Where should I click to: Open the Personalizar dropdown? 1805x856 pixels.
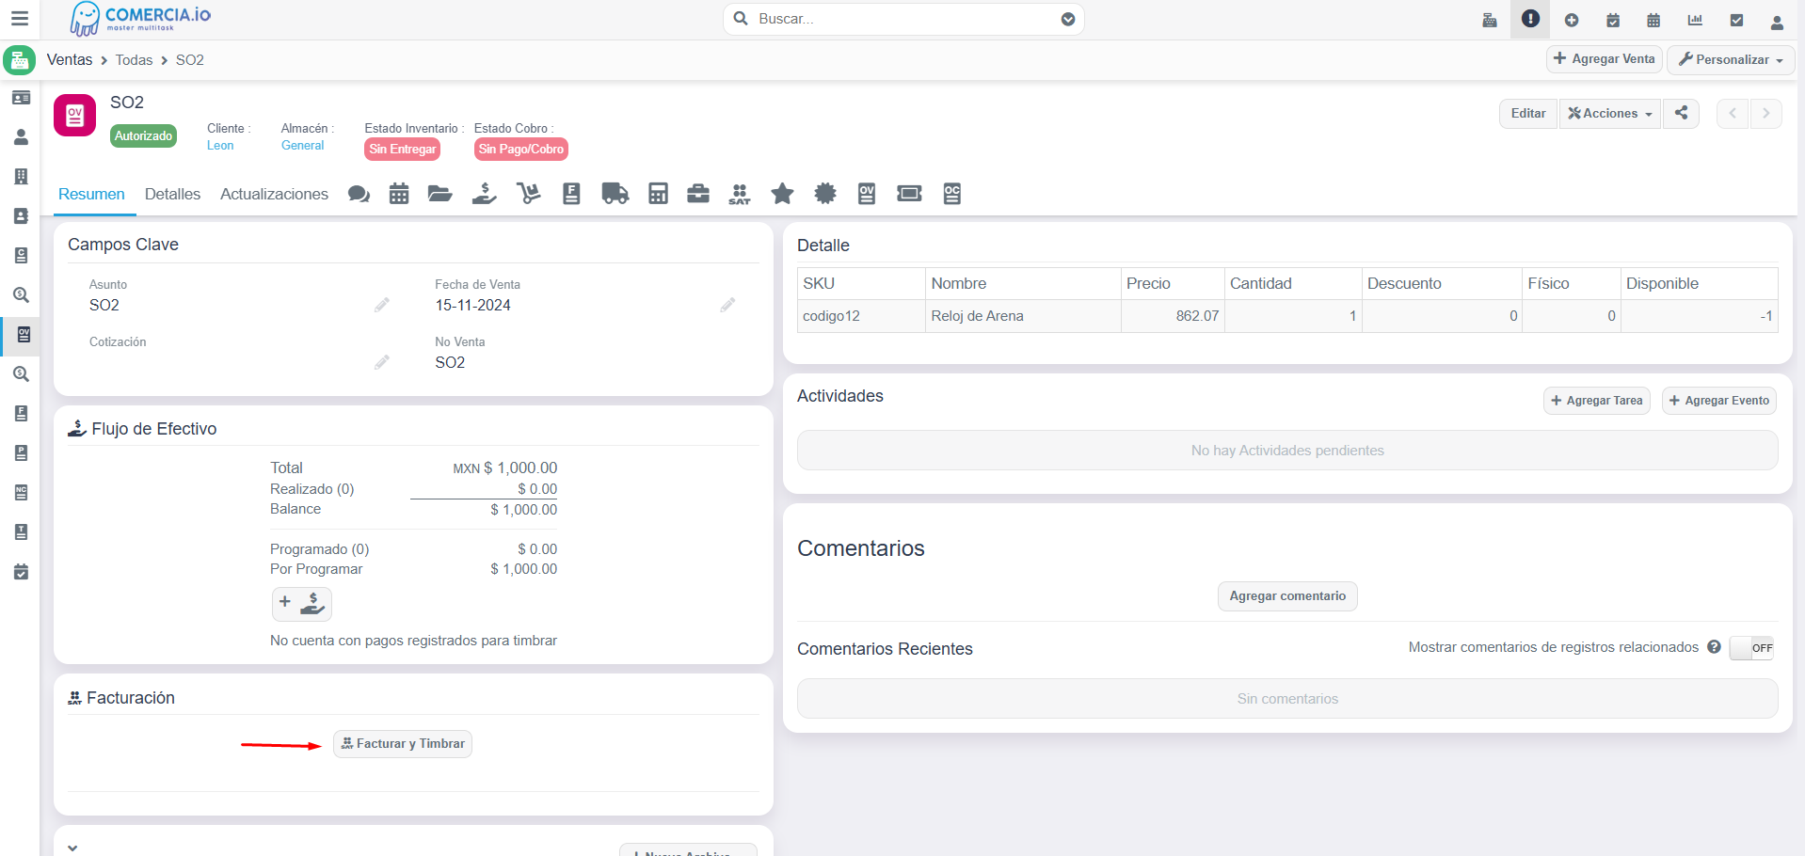[x=1731, y=59]
